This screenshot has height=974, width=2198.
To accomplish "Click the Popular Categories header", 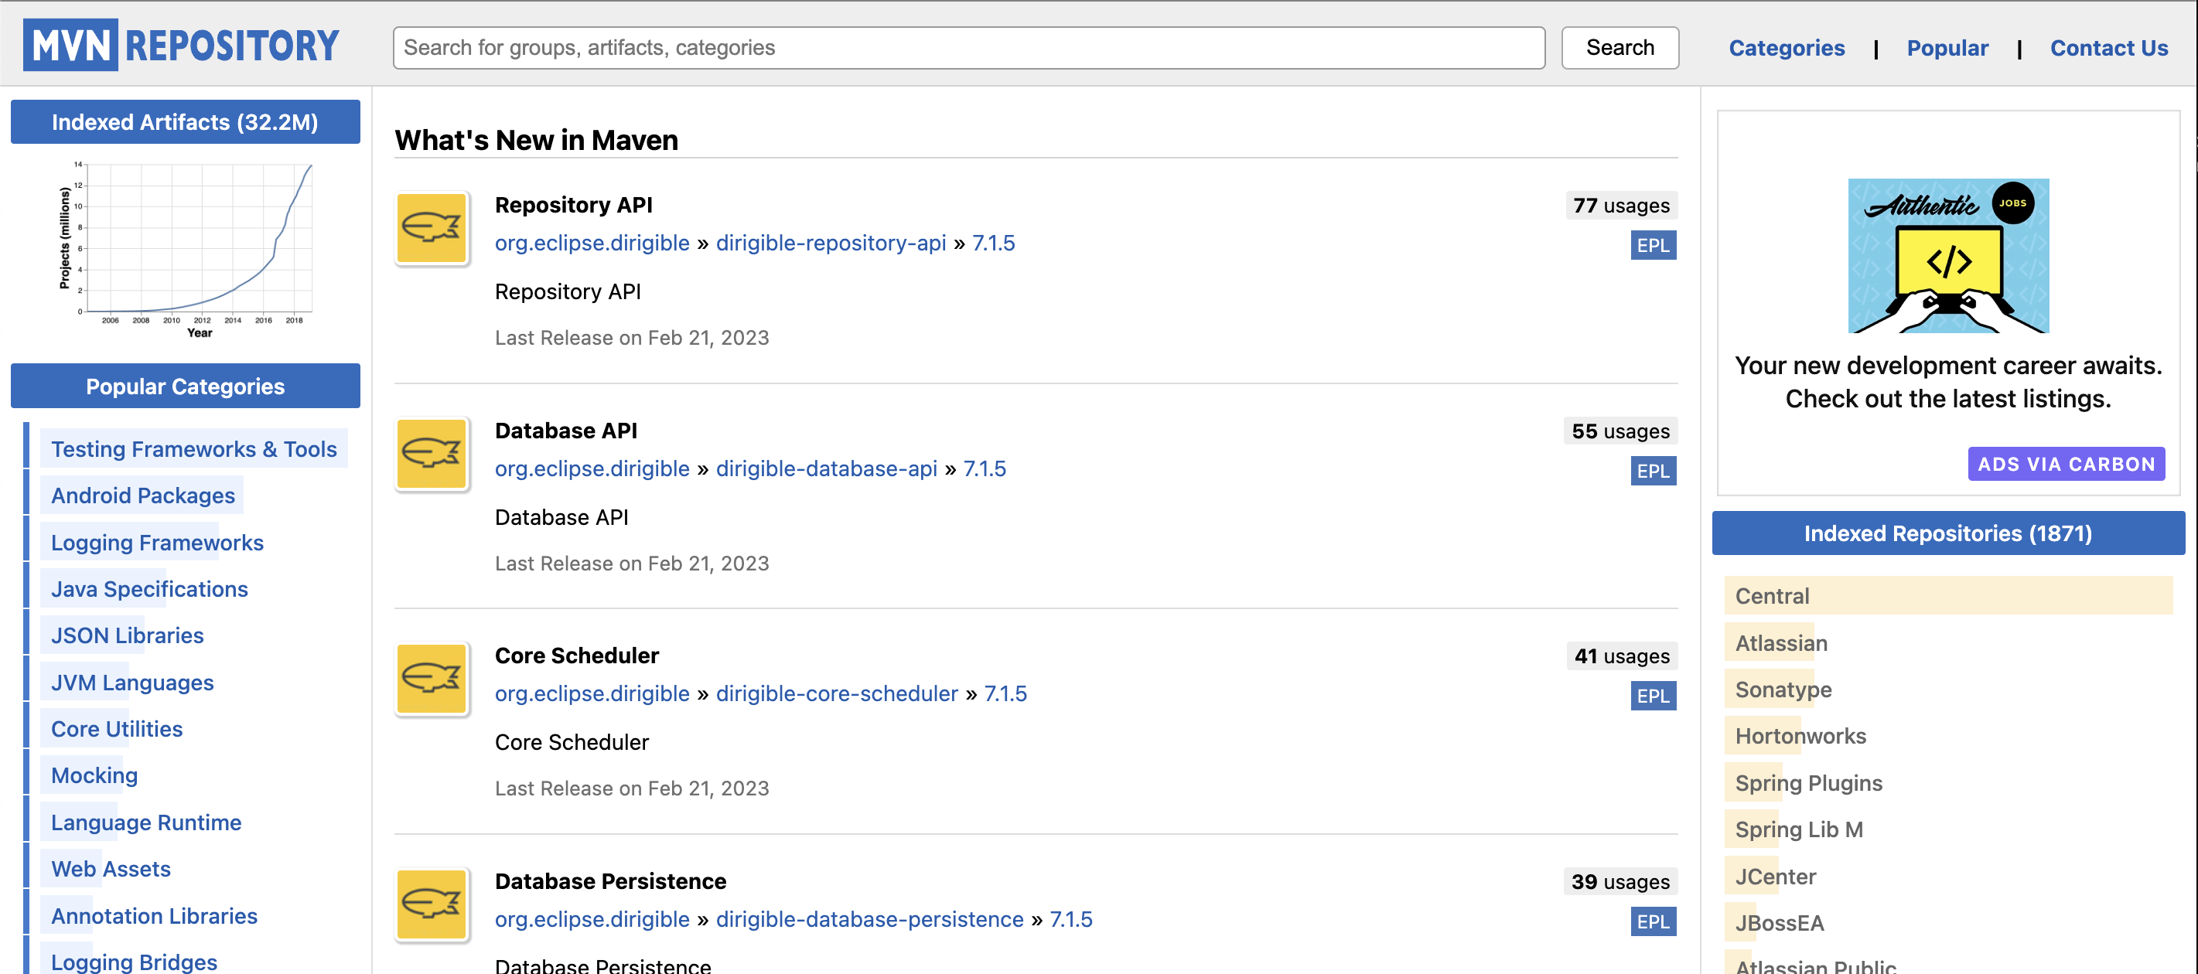I will [185, 387].
